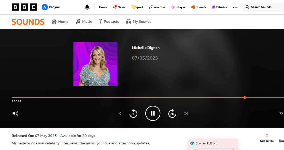Click the Search Sounds input field

pyautogui.click(x=264, y=7)
